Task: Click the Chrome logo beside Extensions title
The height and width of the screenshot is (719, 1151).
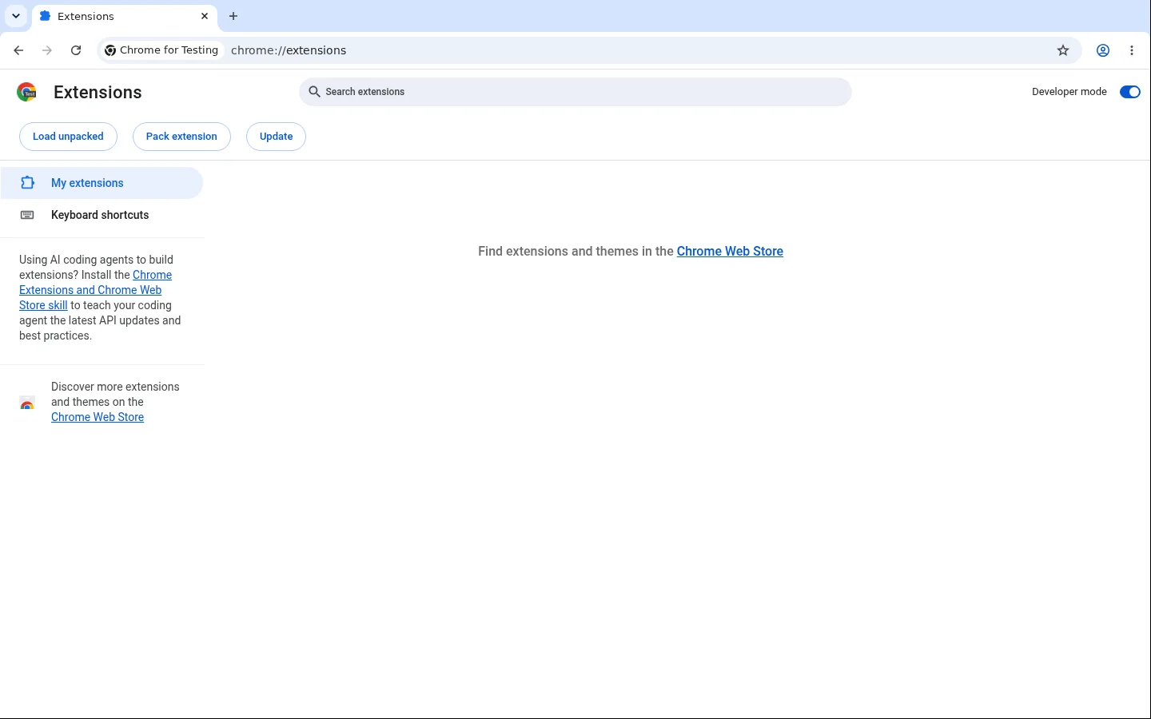Action: tap(27, 92)
